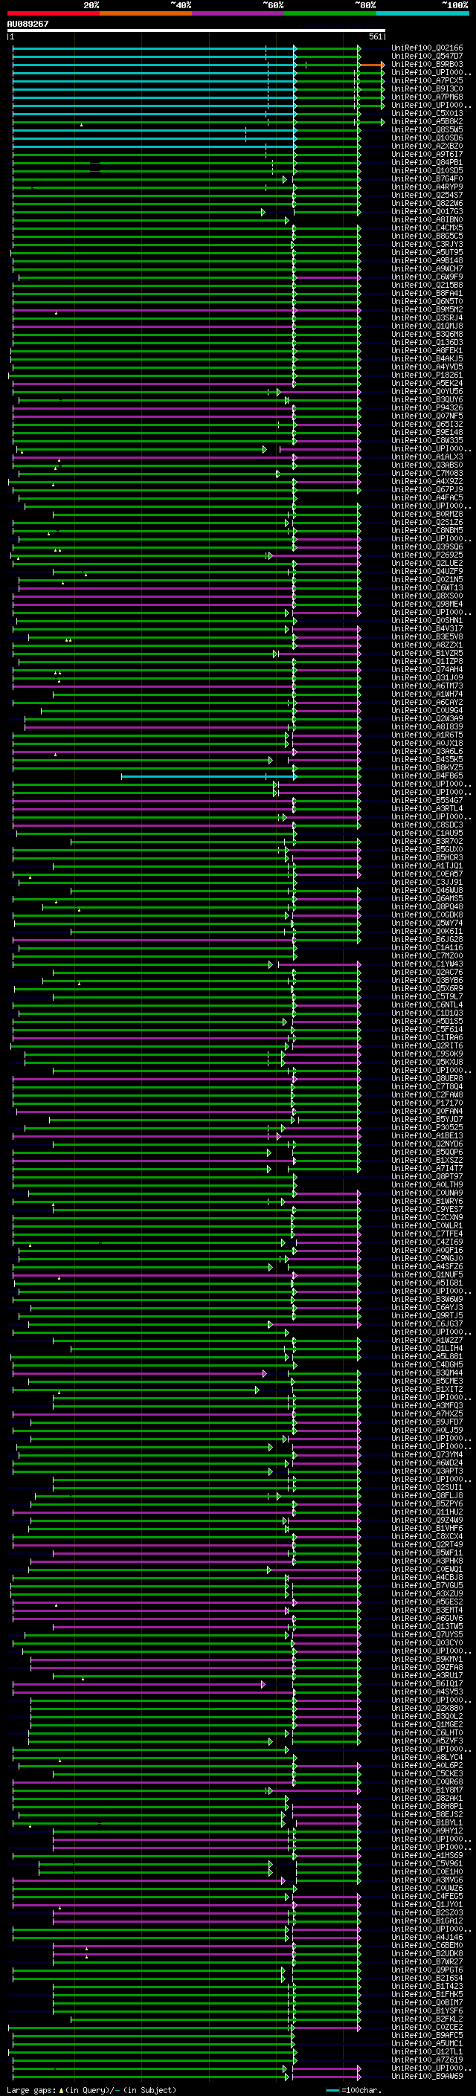Click the red ~20% legend color bar
Viewport: 476px width, 2096px height.
coord(54,13)
